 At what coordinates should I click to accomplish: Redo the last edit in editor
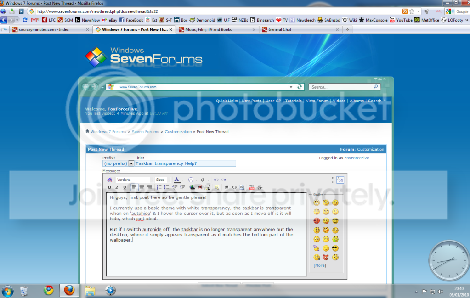pos(224,180)
